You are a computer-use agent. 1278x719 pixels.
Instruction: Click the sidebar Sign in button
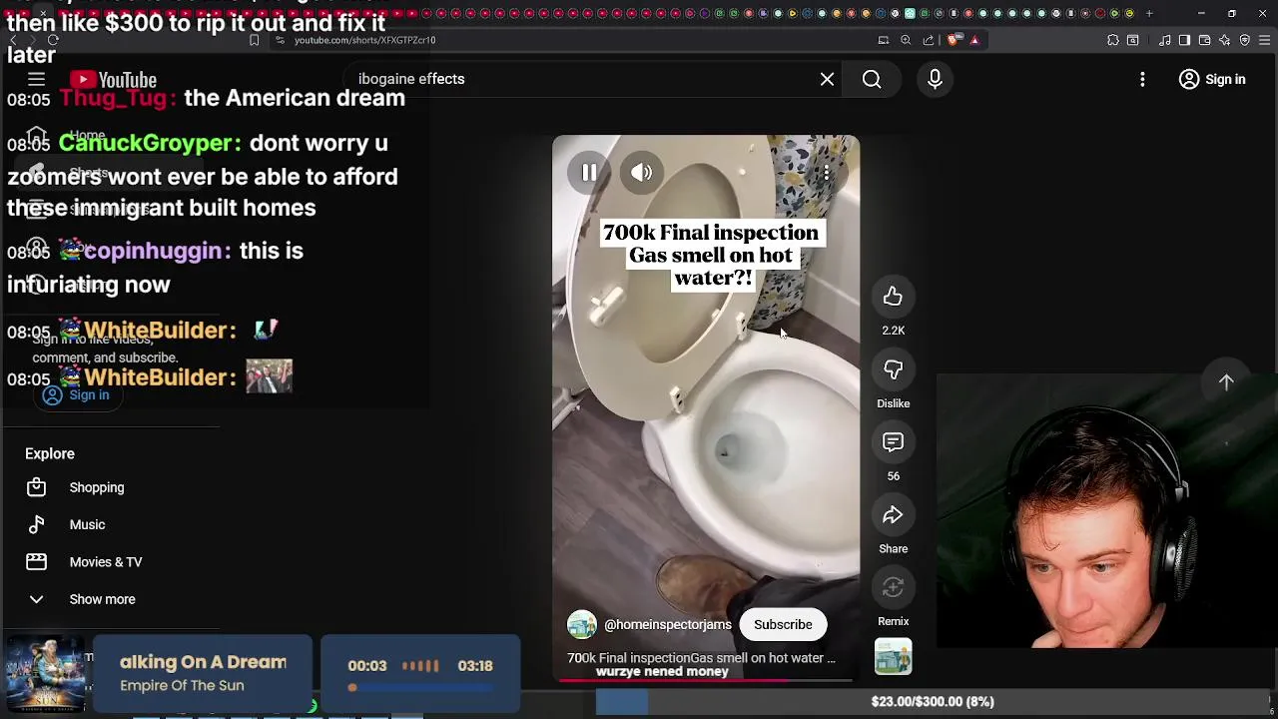76,394
